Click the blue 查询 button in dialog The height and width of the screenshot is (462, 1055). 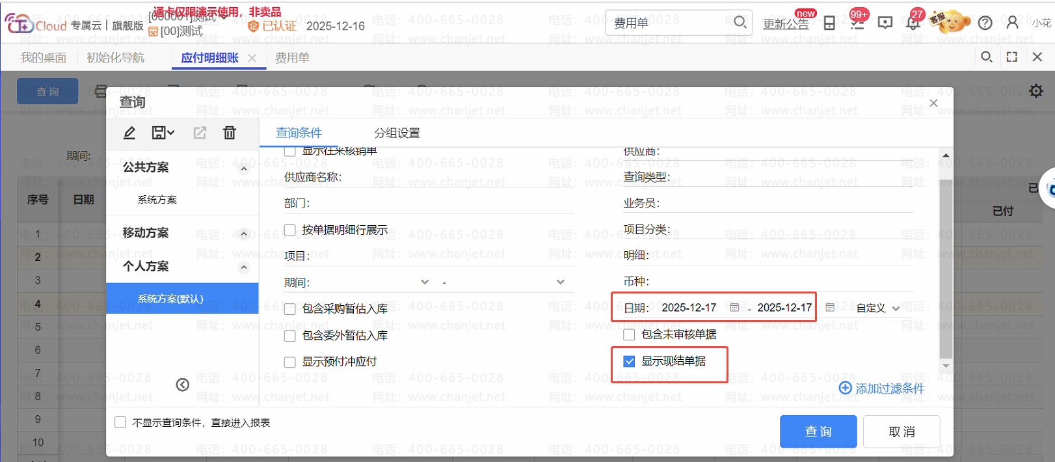818,431
